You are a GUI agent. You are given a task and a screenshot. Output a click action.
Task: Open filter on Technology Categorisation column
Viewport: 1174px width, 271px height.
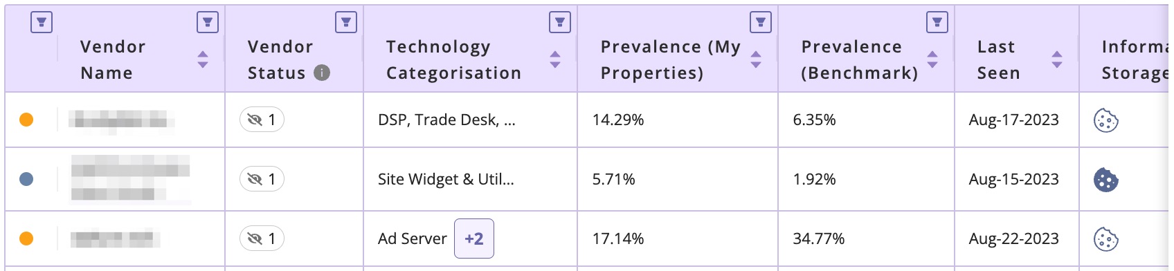tap(560, 22)
